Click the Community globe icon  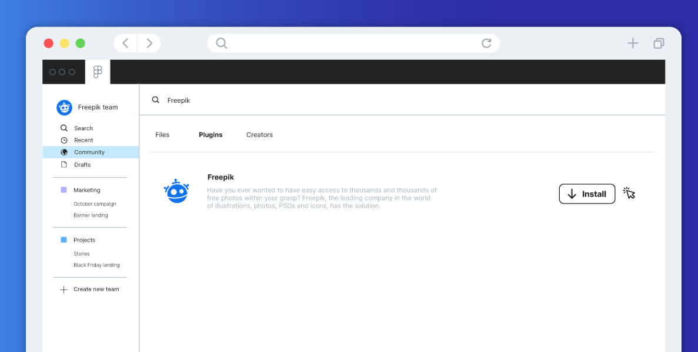(64, 153)
